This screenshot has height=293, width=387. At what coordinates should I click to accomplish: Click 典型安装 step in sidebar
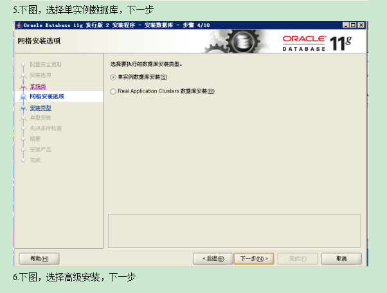40,118
